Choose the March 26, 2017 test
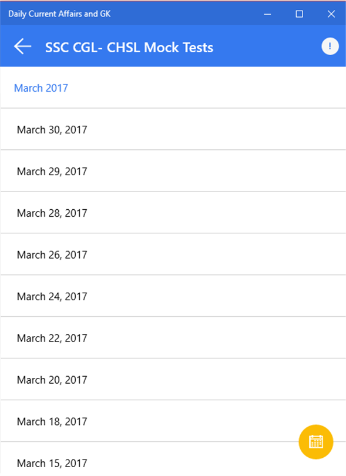346x476 pixels. click(173, 254)
